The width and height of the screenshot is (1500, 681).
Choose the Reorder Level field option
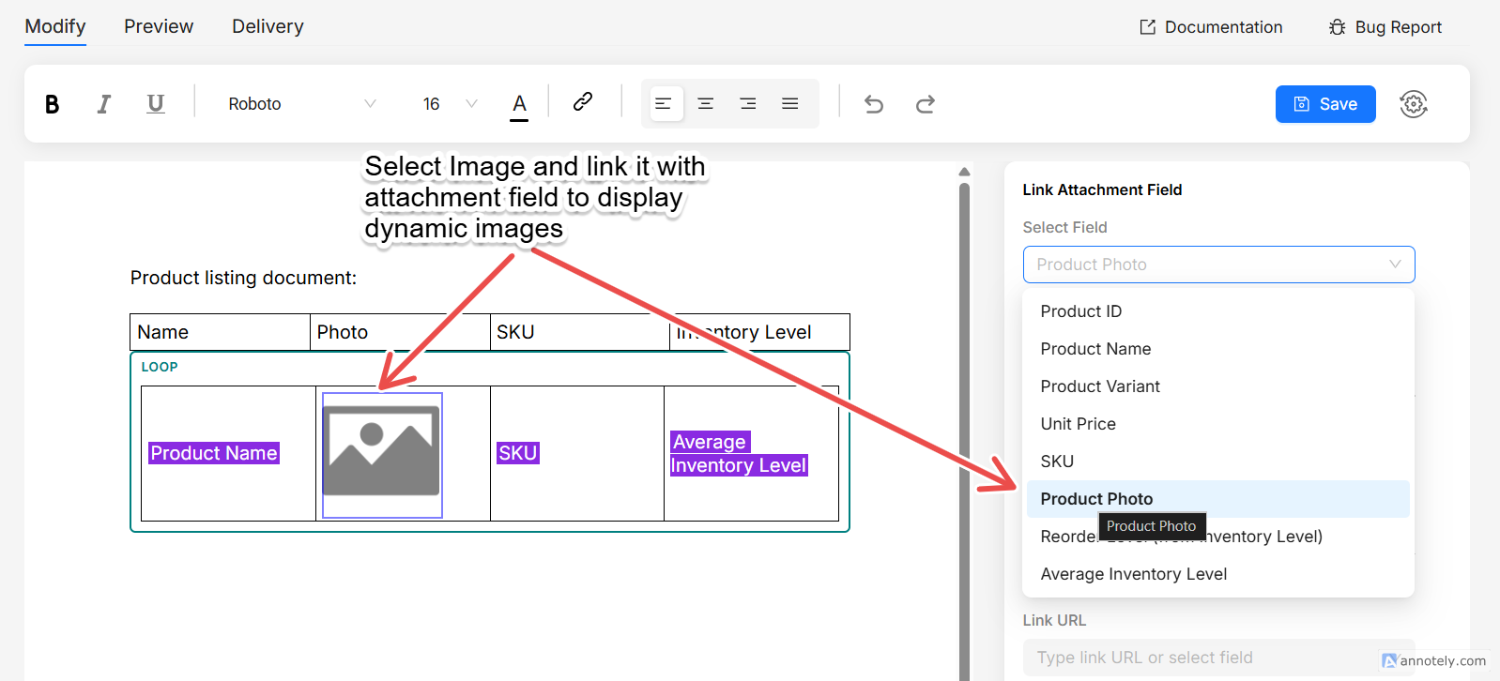[x=1218, y=537]
